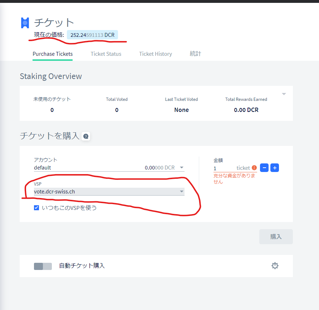The width and height of the screenshot is (319, 310).
Task: Select the Purchase Tickets tab
Action: [53, 54]
